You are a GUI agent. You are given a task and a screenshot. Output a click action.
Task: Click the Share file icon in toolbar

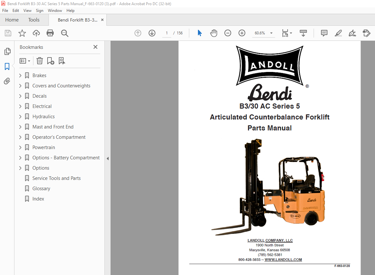click(x=366, y=33)
